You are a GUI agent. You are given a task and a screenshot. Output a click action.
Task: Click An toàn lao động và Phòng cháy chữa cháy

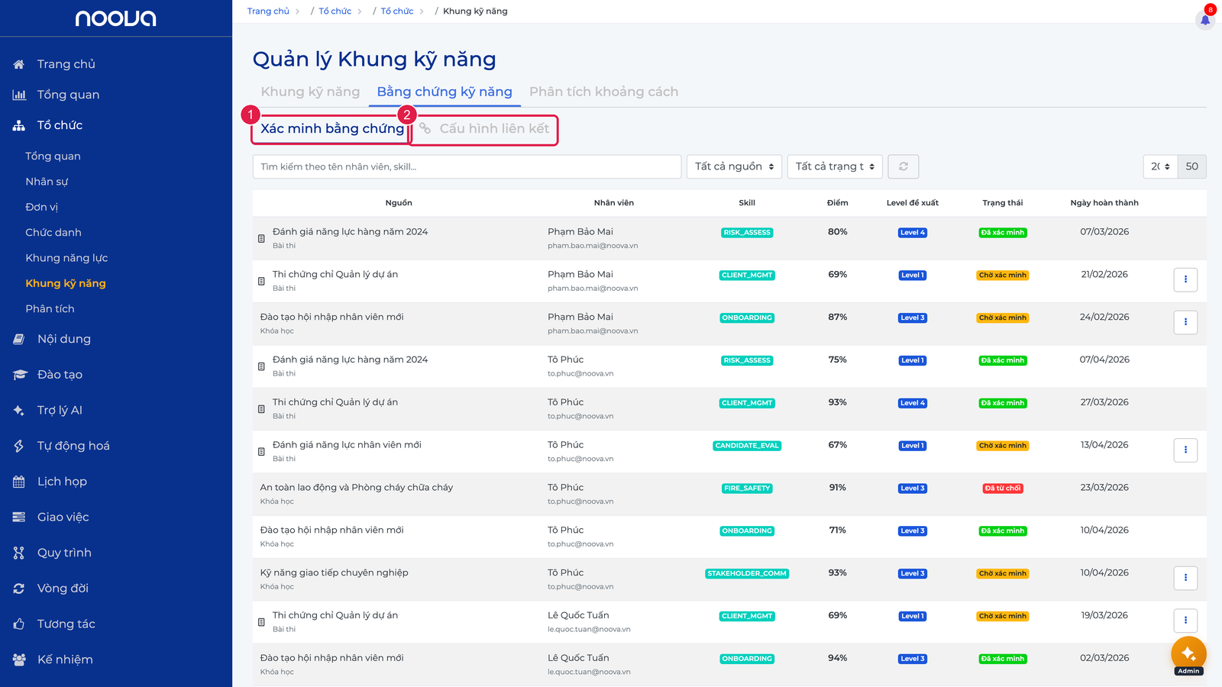pos(357,487)
